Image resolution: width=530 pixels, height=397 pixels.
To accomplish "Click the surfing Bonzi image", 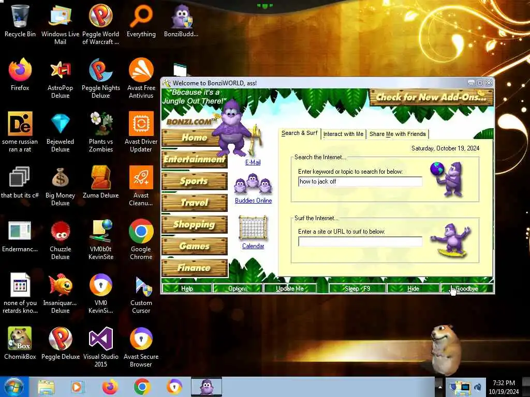I will (451, 240).
